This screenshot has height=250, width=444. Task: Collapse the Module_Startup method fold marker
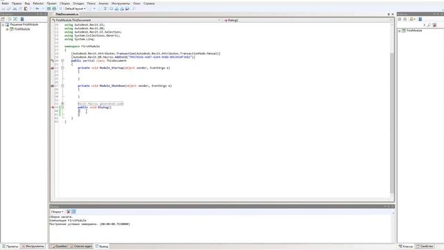click(x=62, y=68)
